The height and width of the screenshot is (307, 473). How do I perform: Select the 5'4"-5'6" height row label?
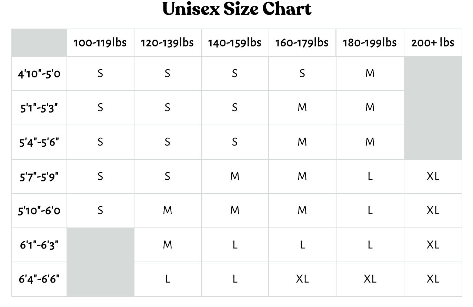(39, 142)
